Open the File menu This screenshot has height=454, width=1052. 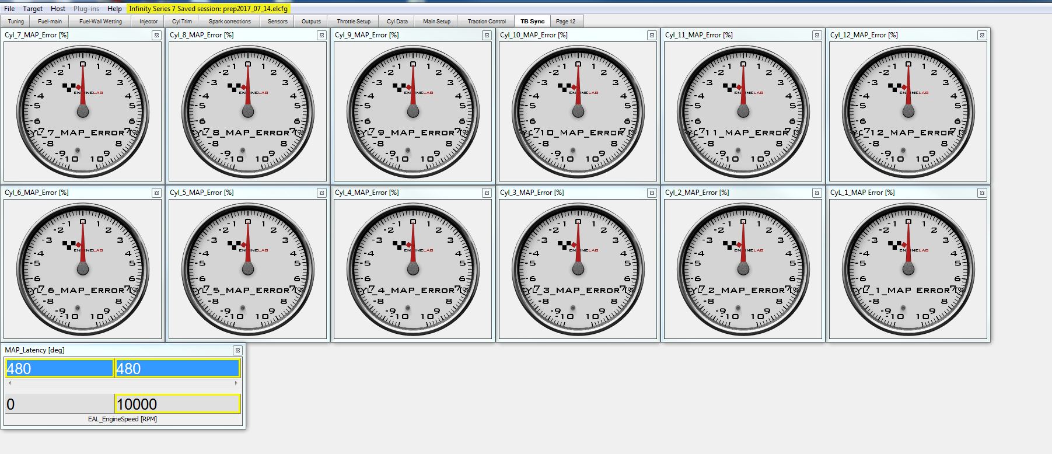tap(9, 9)
